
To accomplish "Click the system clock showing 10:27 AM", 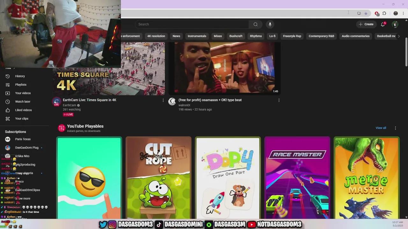I will [397, 222].
